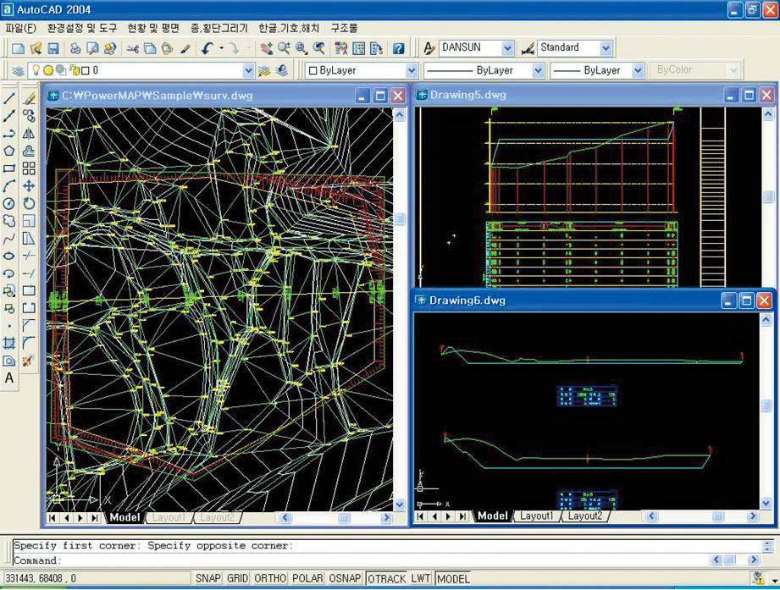Pick the Polygon draw tool

9,151
